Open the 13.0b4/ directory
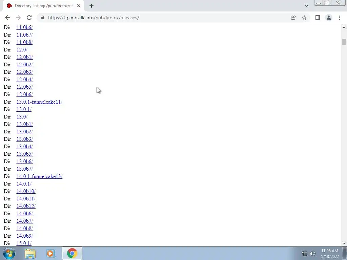This screenshot has height=260, width=347. click(x=24, y=147)
